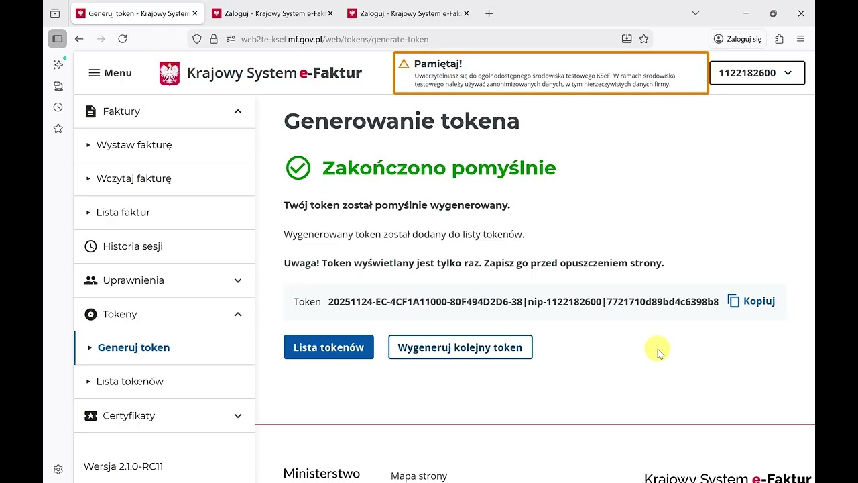Click the install app icon in address bar
The width and height of the screenshot is (858, 483).
627,39
